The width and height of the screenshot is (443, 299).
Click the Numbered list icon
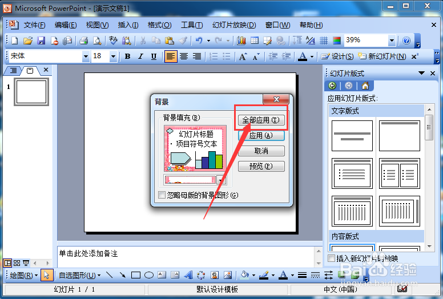[214, 56]
